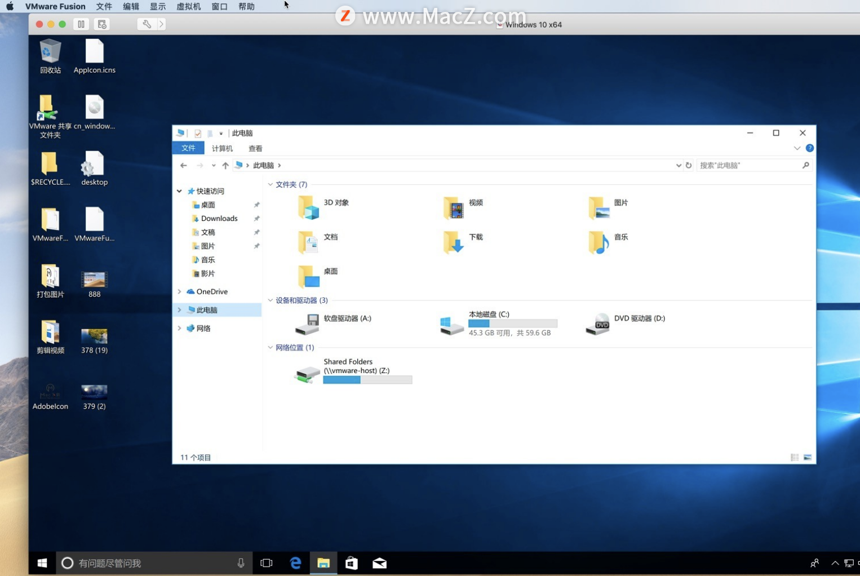The height and width of the screenshot is (576, 860).
Task: Collapse the 设备和驱动器 (3) group
Action: pos(271,300)
